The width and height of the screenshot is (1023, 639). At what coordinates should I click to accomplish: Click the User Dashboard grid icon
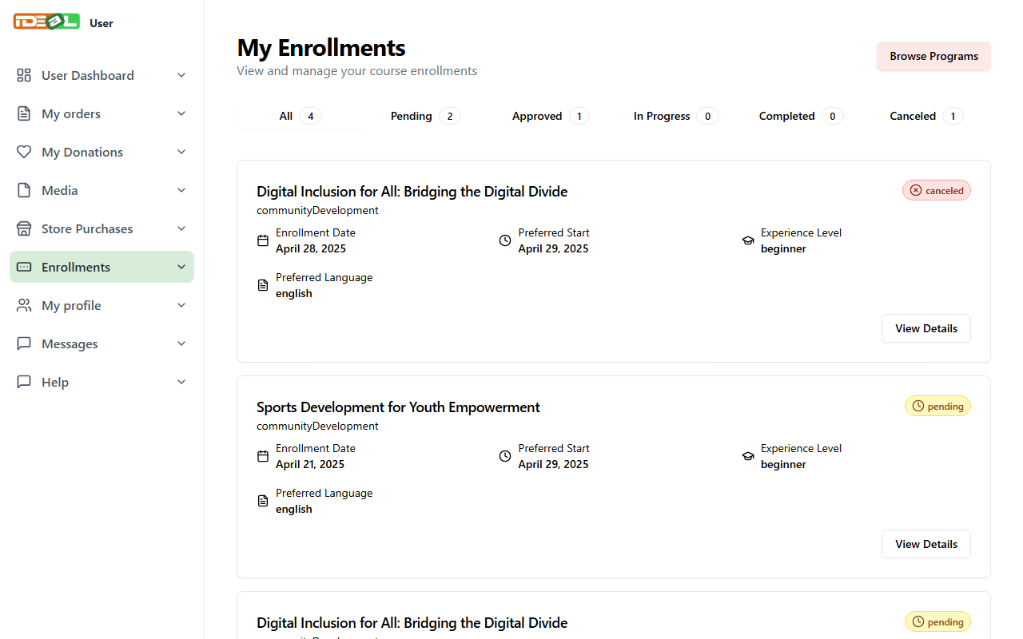pyautogui.click(x=24, y=75)
